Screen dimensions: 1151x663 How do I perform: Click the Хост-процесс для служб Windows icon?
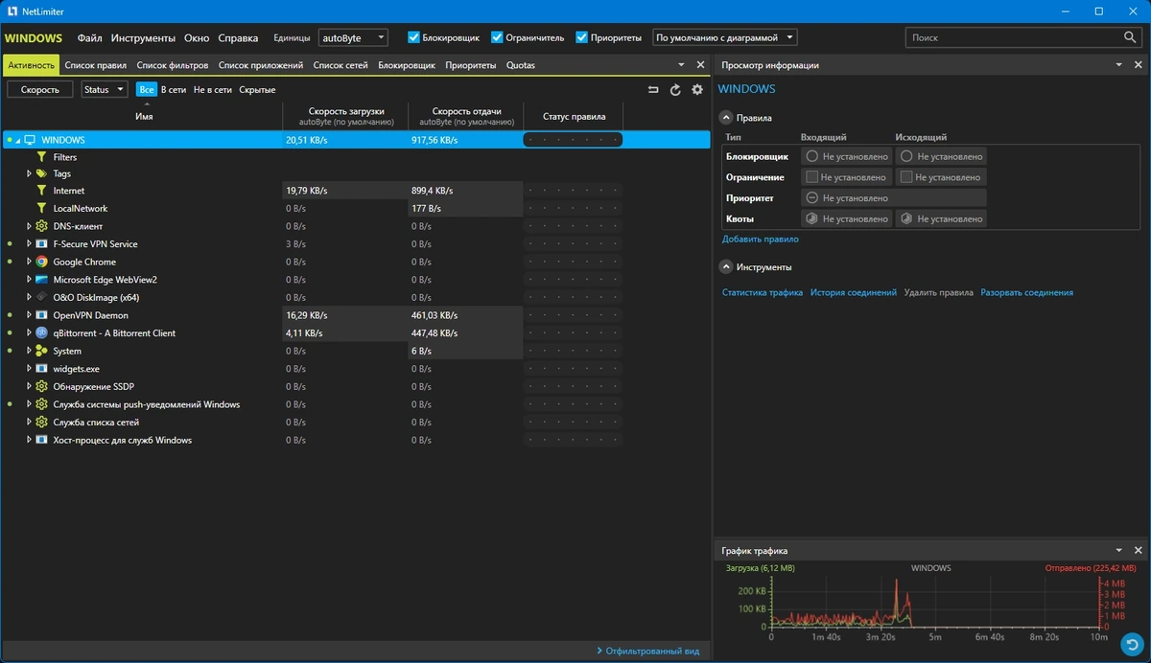[41, 441]
